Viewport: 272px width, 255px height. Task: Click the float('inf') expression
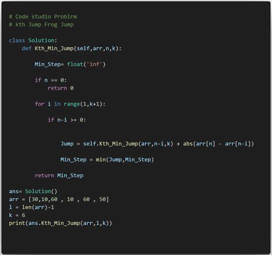click(x=86, y=64)
